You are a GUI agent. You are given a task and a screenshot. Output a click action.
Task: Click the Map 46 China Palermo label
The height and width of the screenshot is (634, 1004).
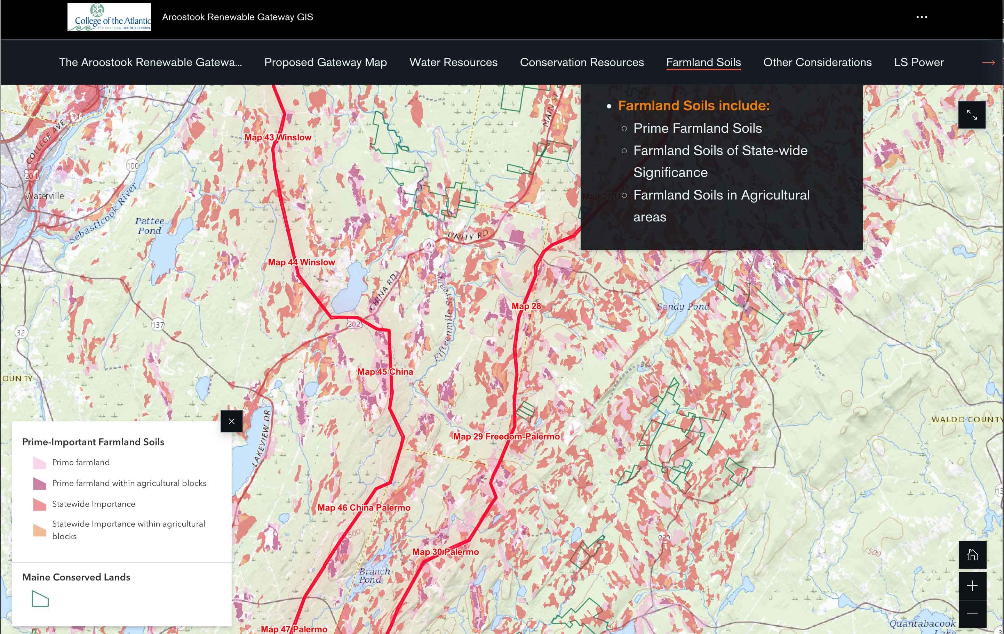(x=364, y=508)
